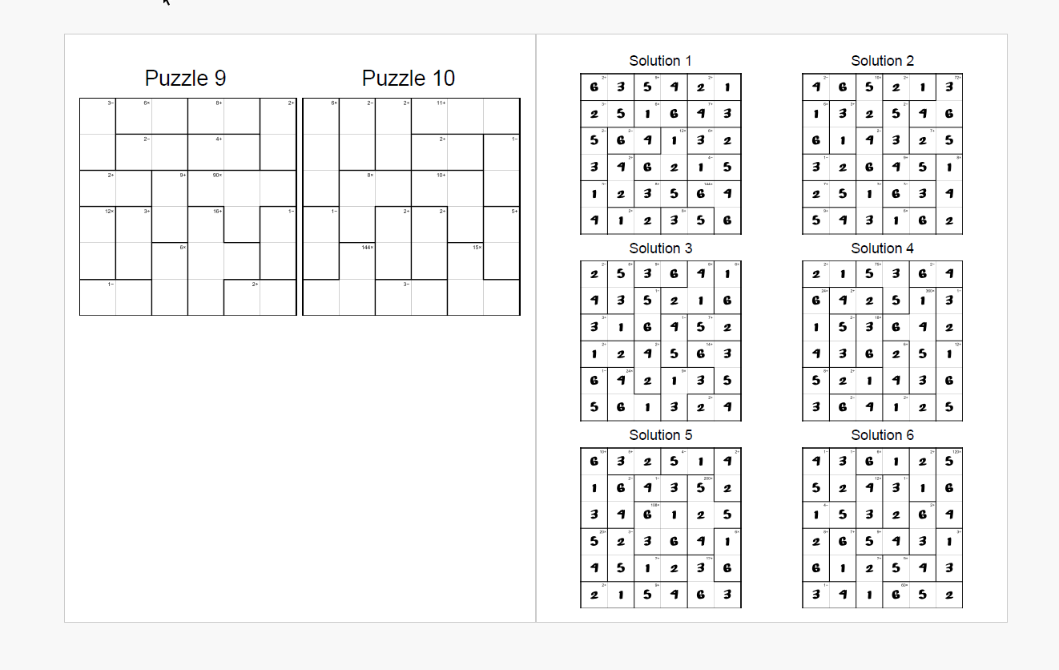
Task: Open the Solution 4 grid thumbnail
Action: 882,341
